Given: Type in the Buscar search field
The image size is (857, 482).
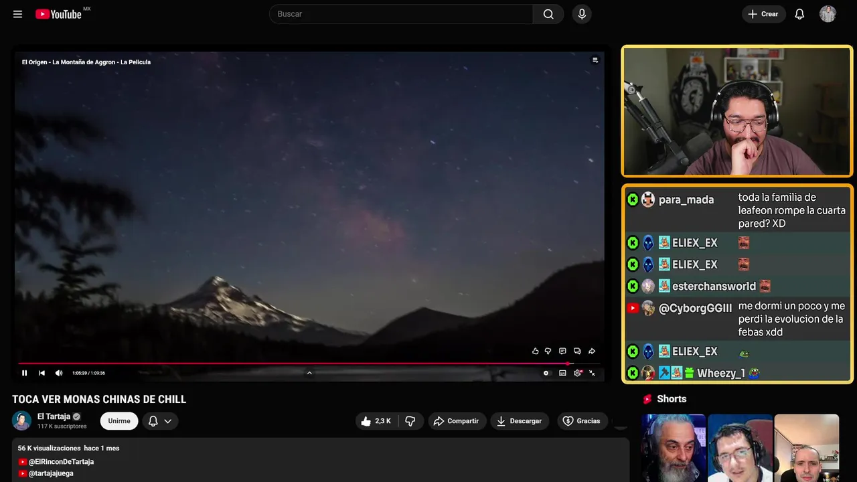Looking at the screenshot, I should coord(401,14).
